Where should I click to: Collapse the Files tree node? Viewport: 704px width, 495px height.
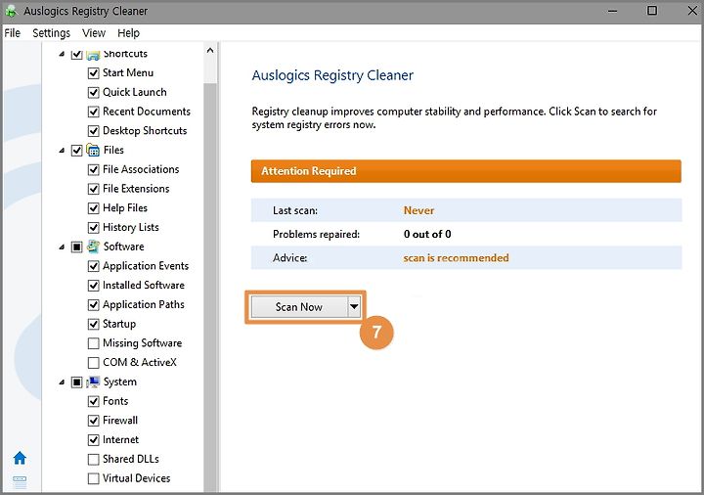[62, 151]
